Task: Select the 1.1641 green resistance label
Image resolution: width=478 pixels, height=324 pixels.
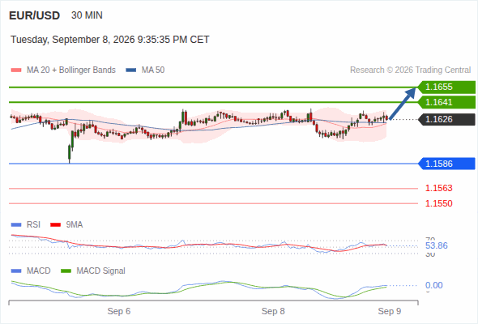Action: tap(446, 102)
